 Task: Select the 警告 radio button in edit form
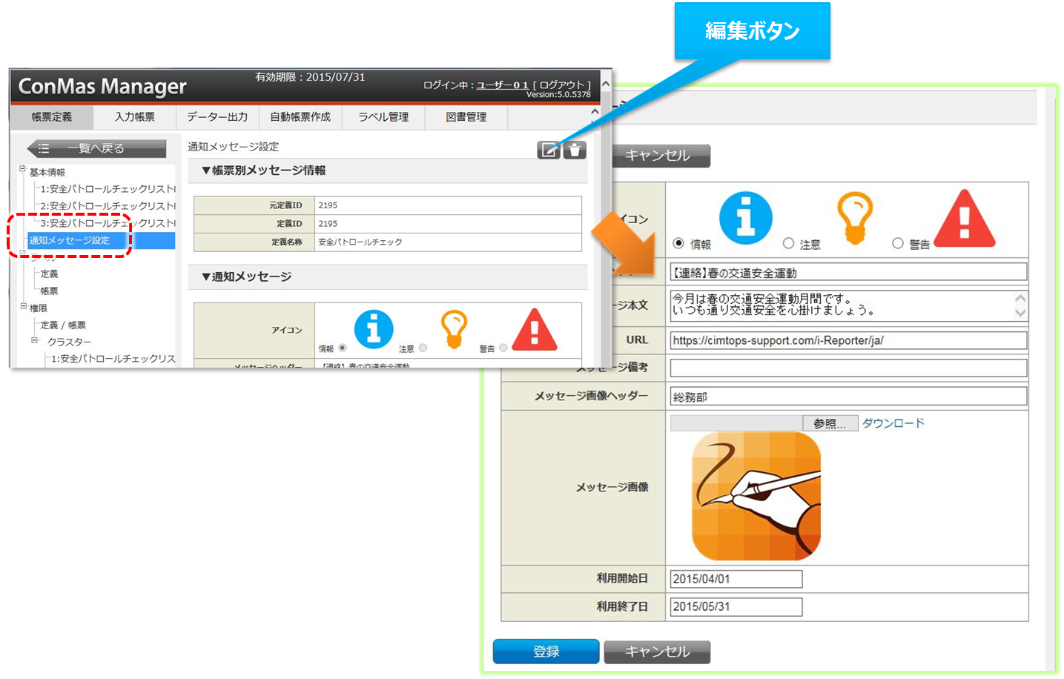pos(897,243)
